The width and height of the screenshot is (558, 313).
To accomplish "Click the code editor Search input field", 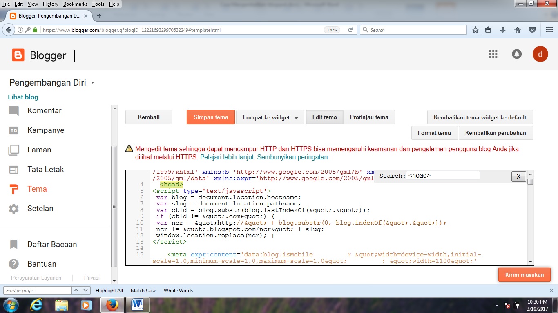I will 443,176.
